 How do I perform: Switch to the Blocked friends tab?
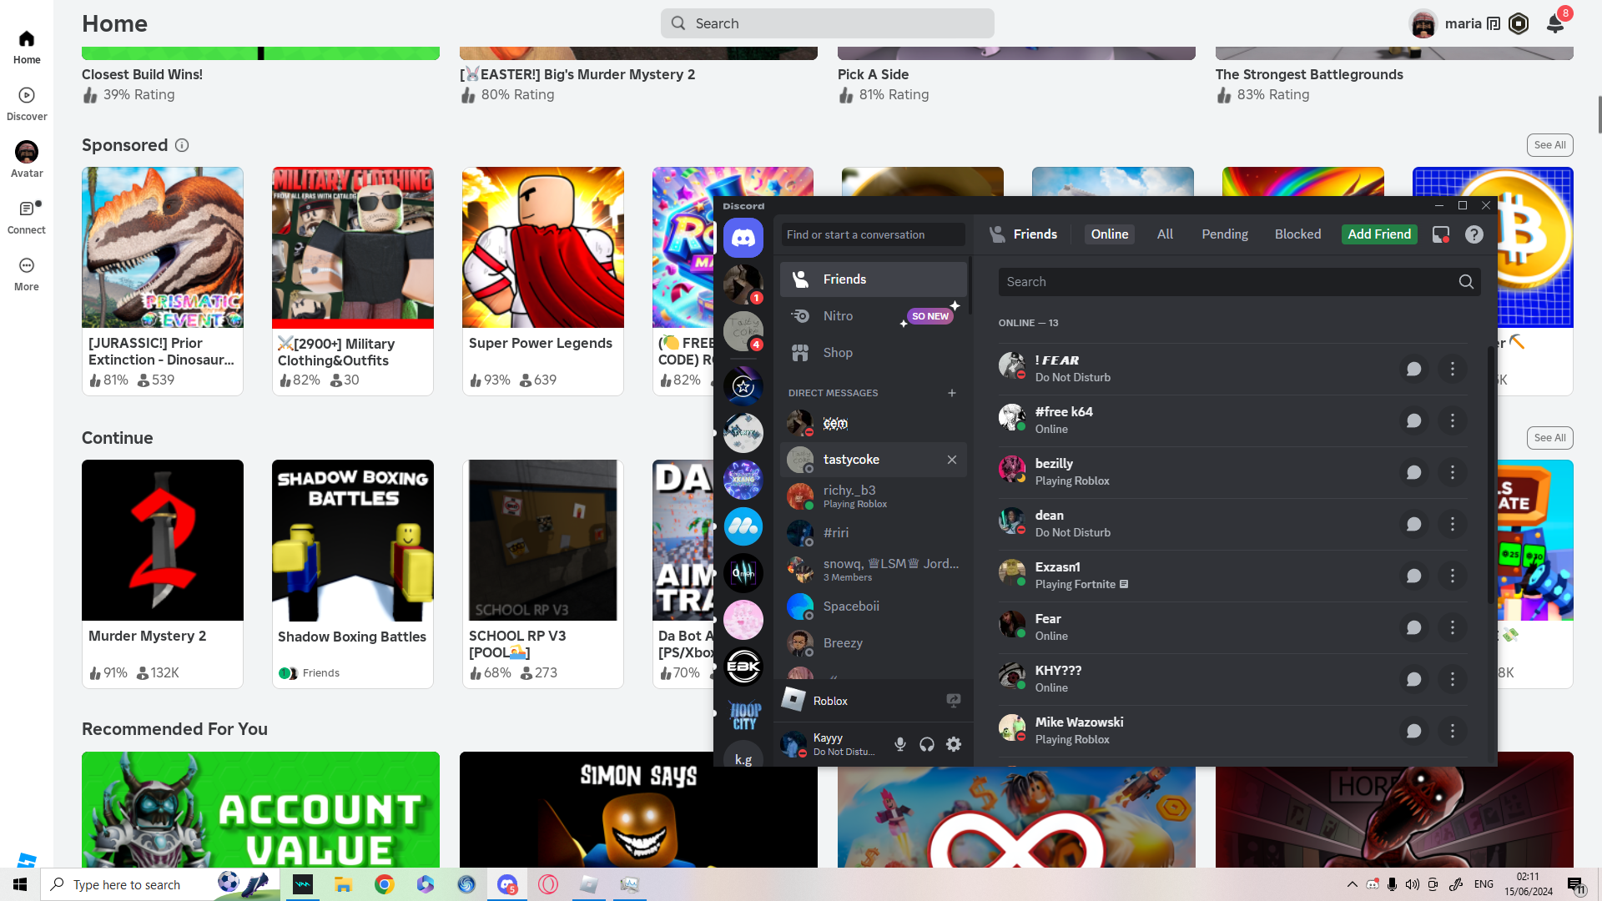pyautogui.click(x=1297, y=234)
